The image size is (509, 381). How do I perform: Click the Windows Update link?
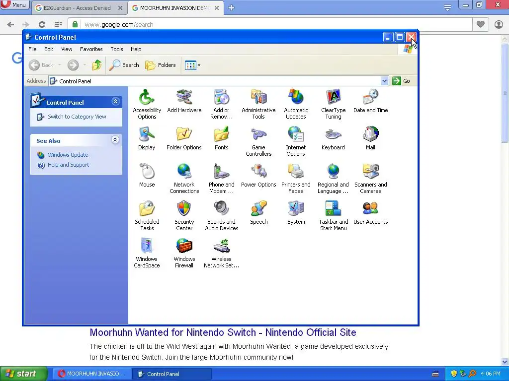pos(68,155)
